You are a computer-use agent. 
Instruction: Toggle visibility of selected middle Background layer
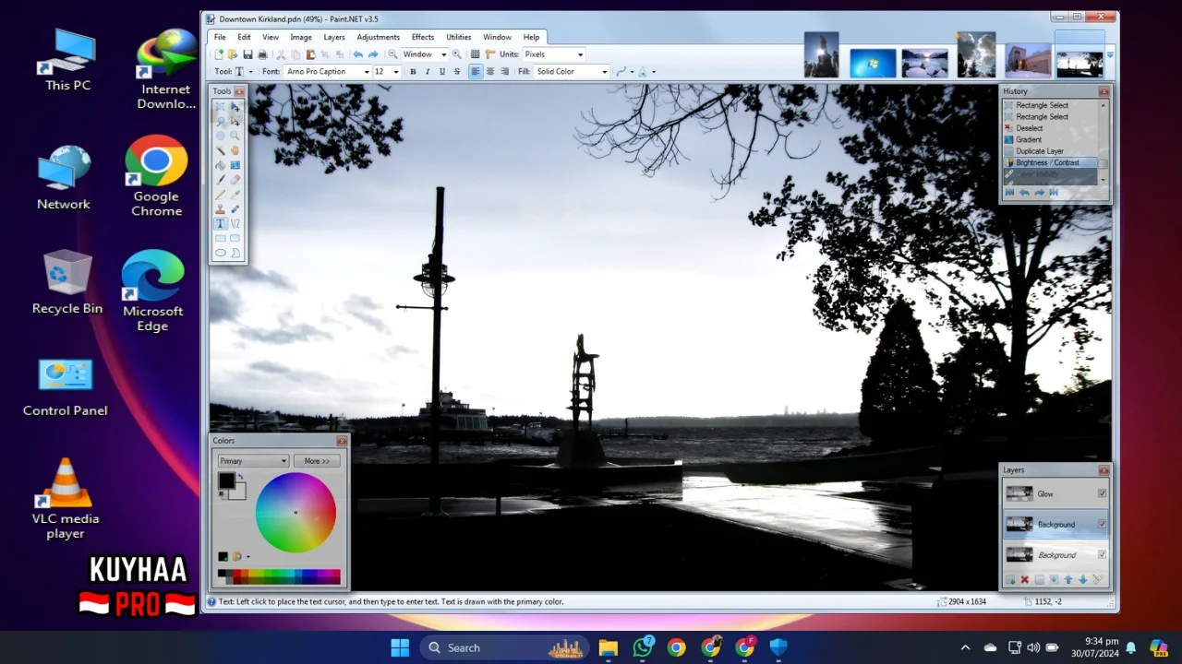click(x=1102, y=524)
